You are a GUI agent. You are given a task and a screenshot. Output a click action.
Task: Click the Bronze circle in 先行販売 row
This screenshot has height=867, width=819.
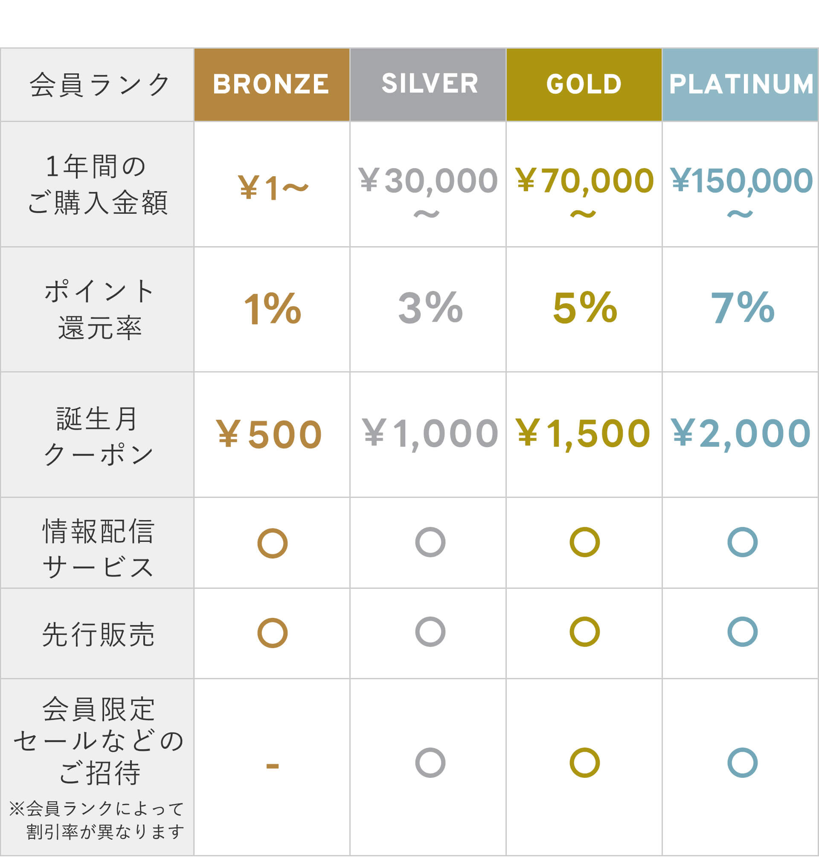(x=273, y=633)
